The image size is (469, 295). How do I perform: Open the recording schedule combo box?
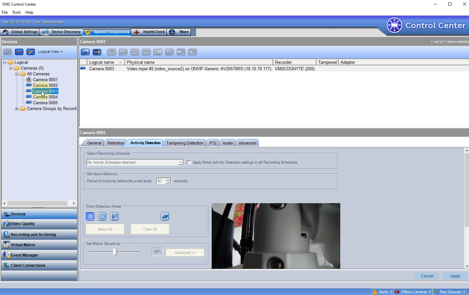point(180,162)
